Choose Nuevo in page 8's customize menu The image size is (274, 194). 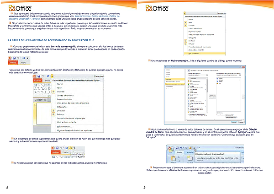[60, 84]
